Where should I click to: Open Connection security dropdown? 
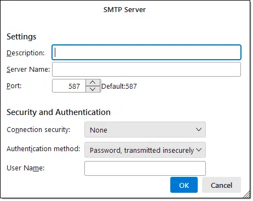(x=145, y=130)
